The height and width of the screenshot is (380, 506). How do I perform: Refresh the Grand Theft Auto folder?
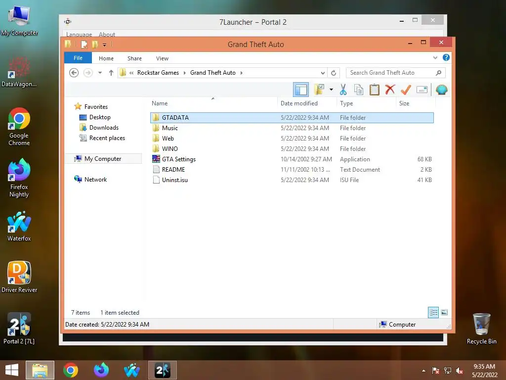tap(334, 73)
